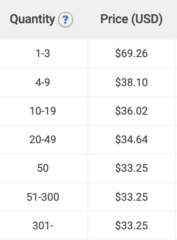Image resolution: width=177 pixels, height=240 pixels.
Task: Select the 4-9 quantity cell
Action: pyautogui.click(x=44, y=83)
